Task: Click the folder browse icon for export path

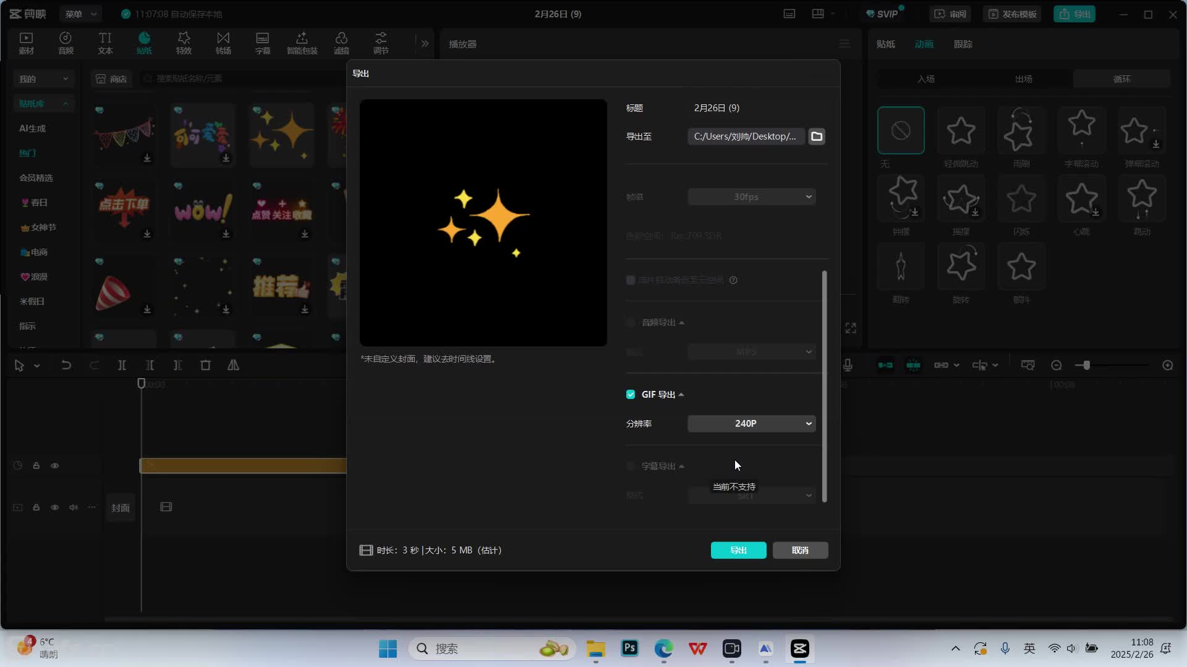Action: [x=817, y=136]
